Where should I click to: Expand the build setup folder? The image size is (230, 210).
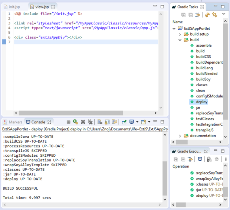(x=180, y=34)
